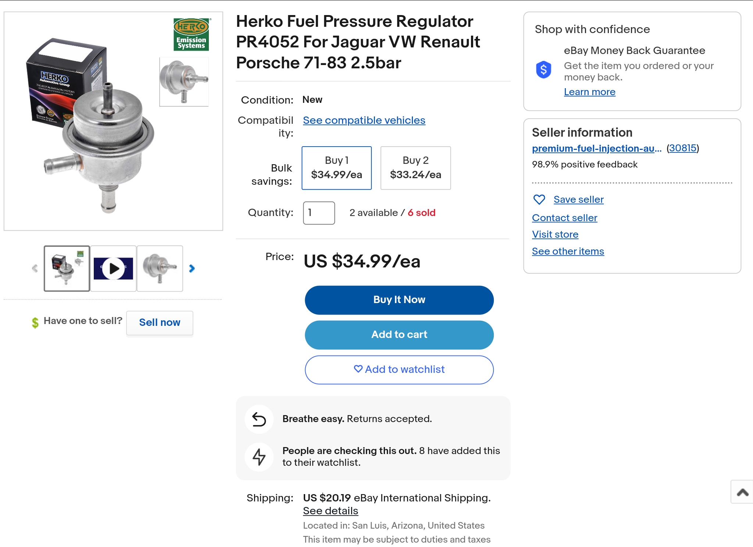Screen dimensions: 753x547
Task: Click the Money Back Guarantee shield icon
Action: (543, 69)
